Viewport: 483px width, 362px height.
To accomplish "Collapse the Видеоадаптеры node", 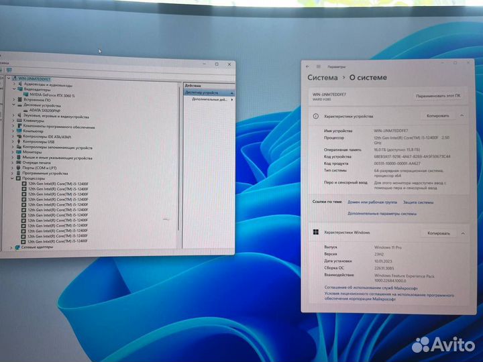I will coord(14,89).
